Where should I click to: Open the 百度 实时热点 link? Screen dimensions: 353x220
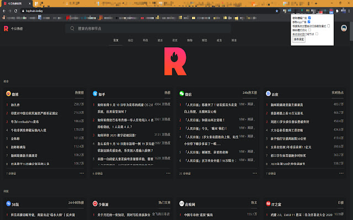[338, 92]
